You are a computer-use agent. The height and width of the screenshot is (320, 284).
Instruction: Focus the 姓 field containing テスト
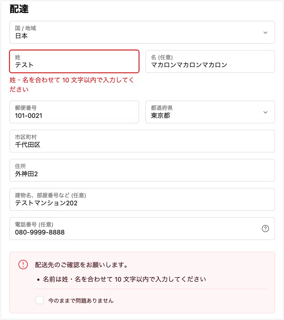(x=74, y=61)
